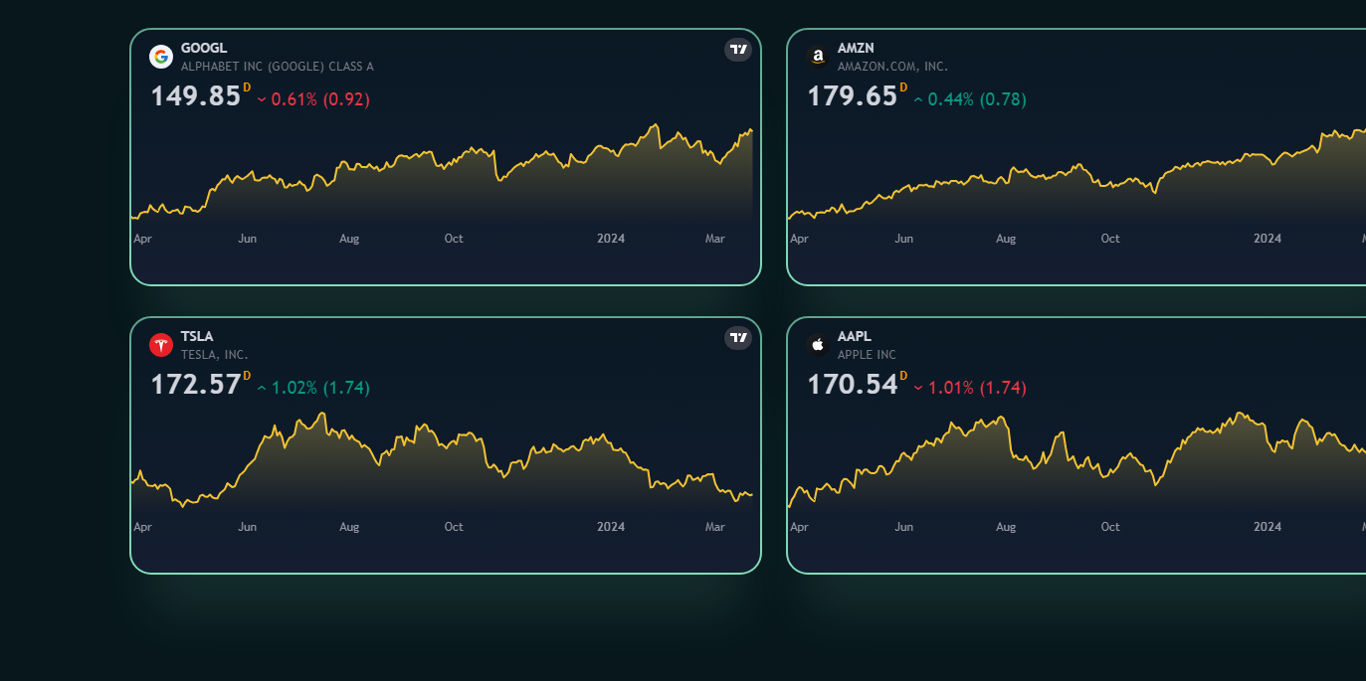Screen dimensions: 1366x681
Task: Open TradingView logo on the GOOGL card
Action: coord(738,50)
